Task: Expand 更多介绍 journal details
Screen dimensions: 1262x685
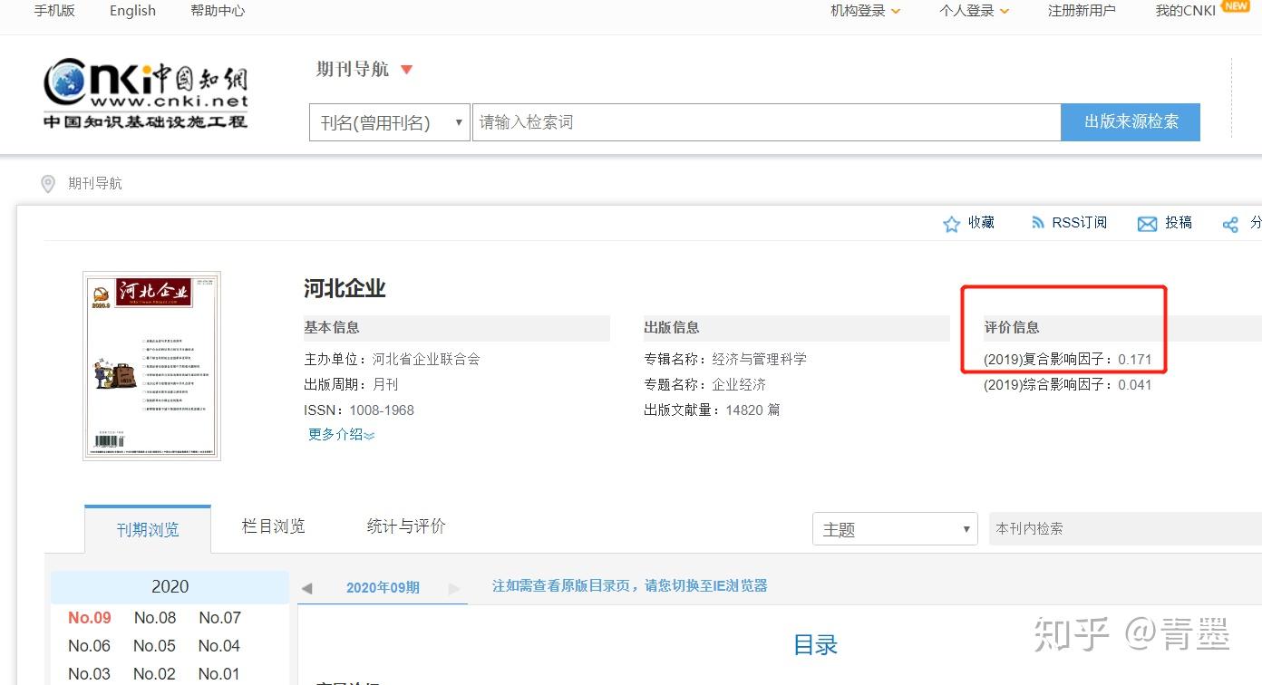Action: pos(342,434)
